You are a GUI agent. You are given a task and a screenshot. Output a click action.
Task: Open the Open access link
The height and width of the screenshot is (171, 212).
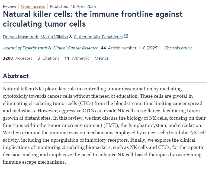tap(33, 6)
